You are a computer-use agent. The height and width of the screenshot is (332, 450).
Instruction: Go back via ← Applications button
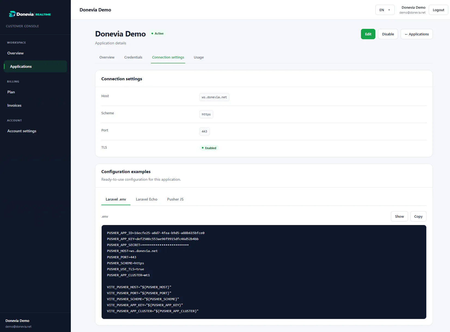[x=416, y=34]
